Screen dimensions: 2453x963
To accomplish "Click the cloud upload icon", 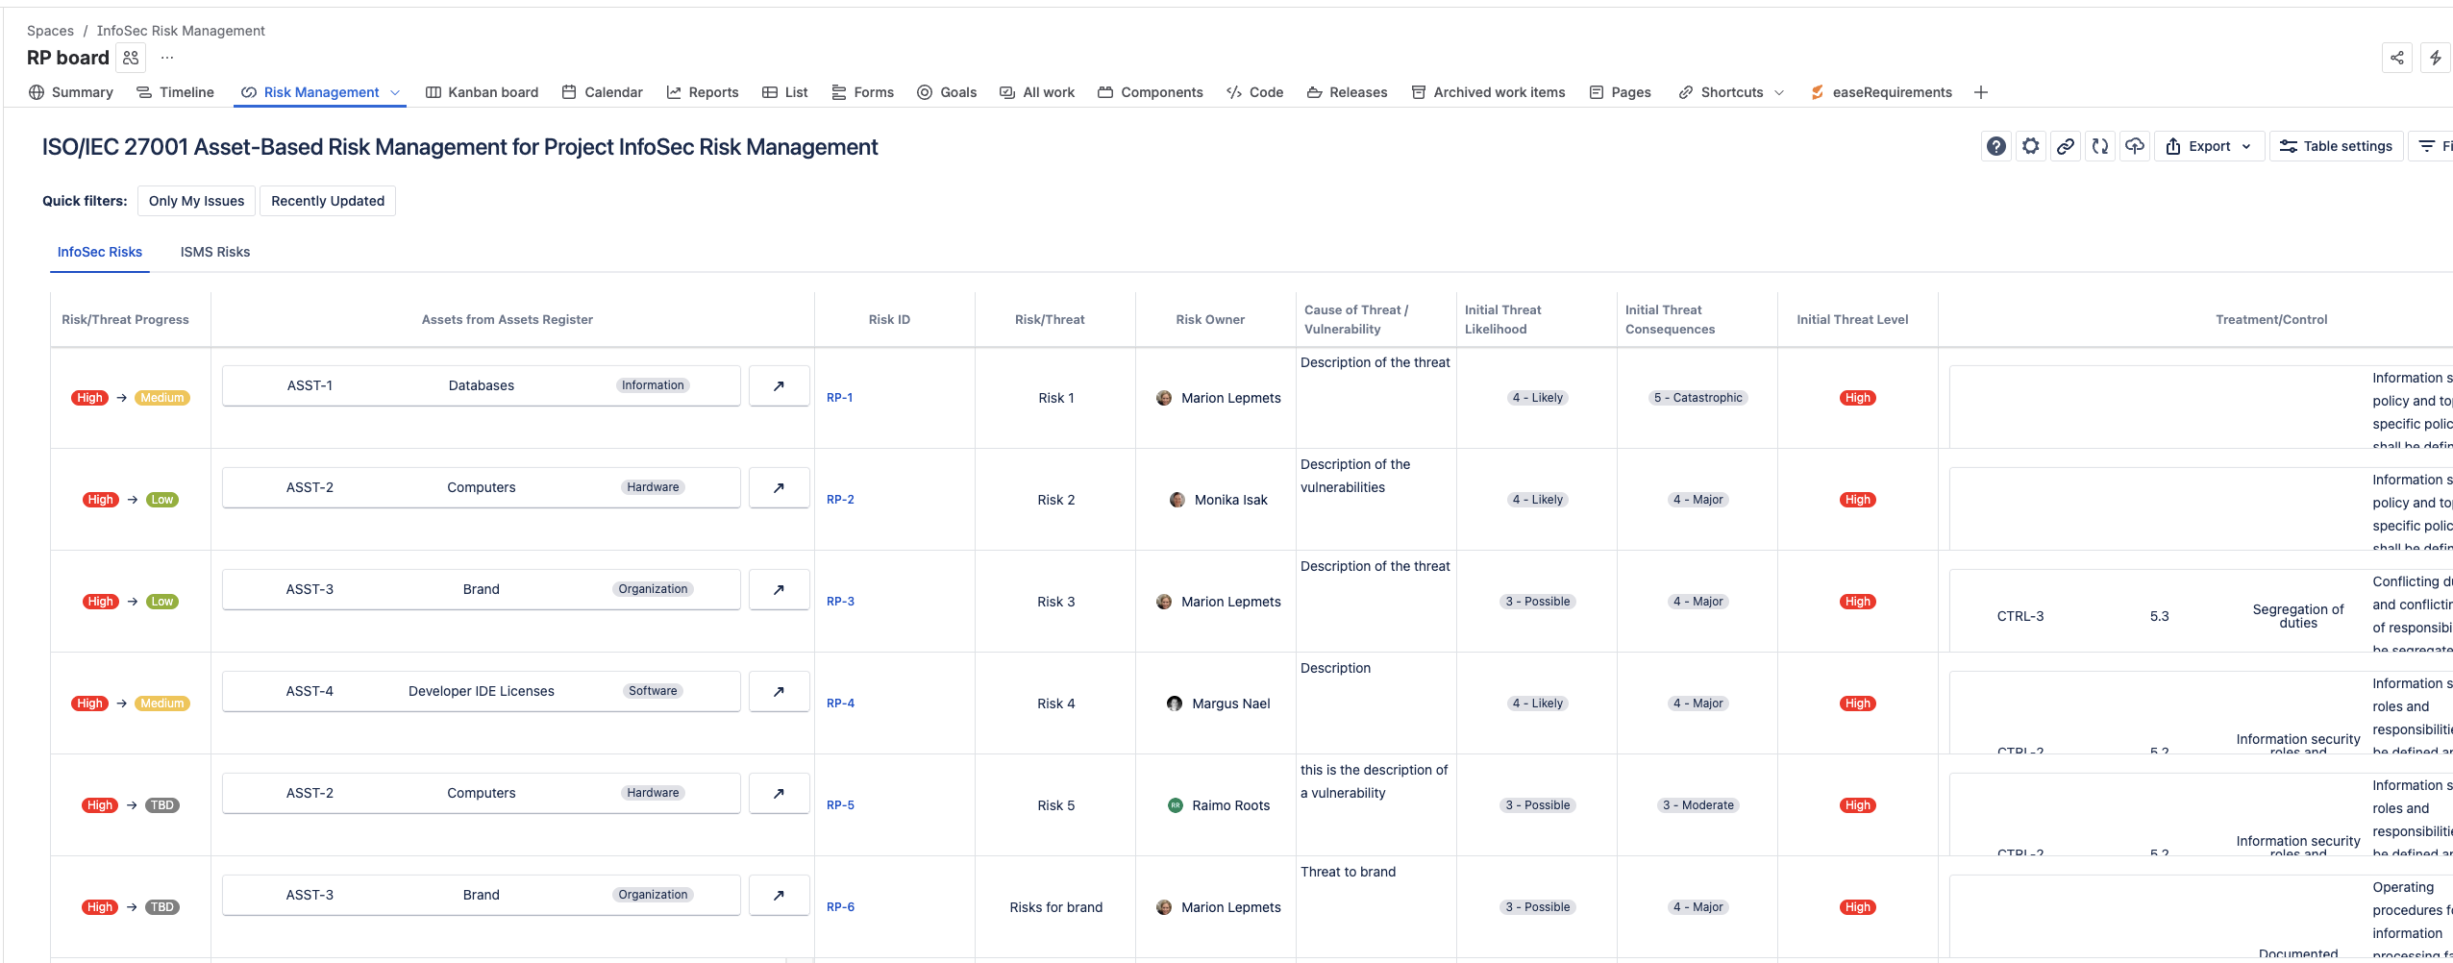I will pyautogui.click(x=2135, y=146).
